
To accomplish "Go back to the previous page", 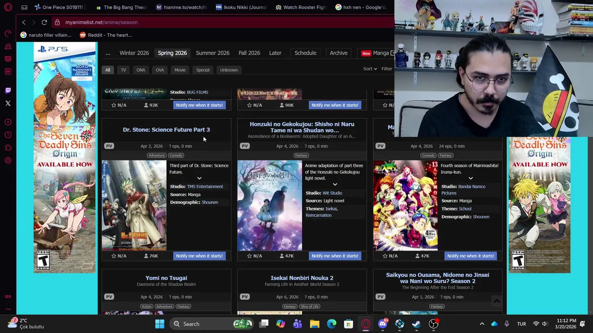I will [24, 22].
